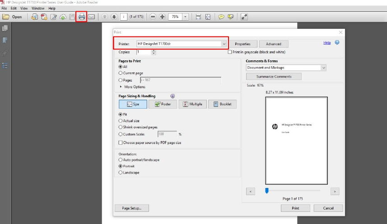387x224 pixels.
Task: Open the View menu
Action: coord(24,9)
